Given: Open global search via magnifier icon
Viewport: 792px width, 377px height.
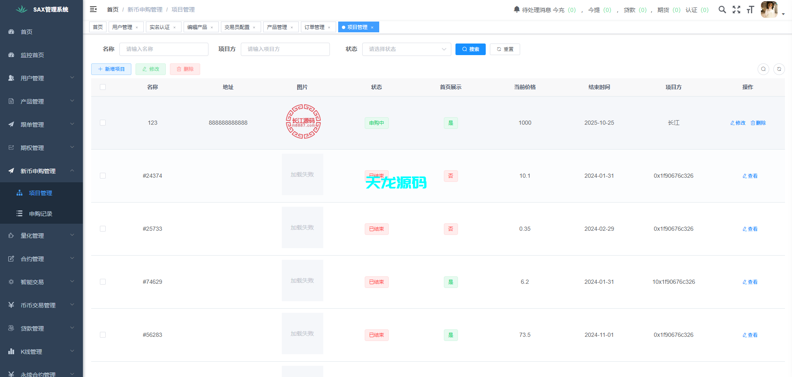Looking at the screenshot, I should point(722,9).
